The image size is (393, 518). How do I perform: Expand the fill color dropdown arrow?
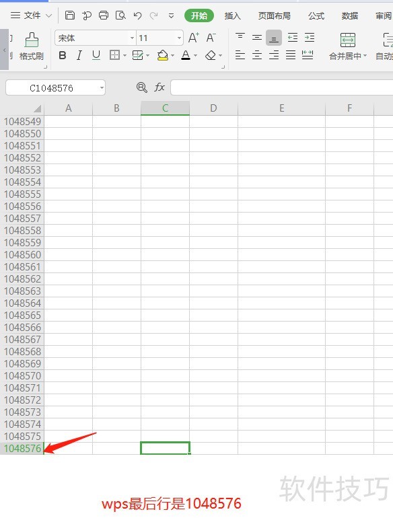click(172, 55)
